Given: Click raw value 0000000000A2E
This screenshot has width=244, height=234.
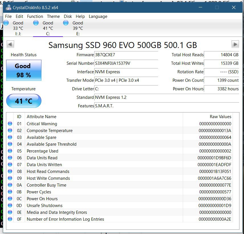Looking at the screenshot, I should tap(215, 219).
